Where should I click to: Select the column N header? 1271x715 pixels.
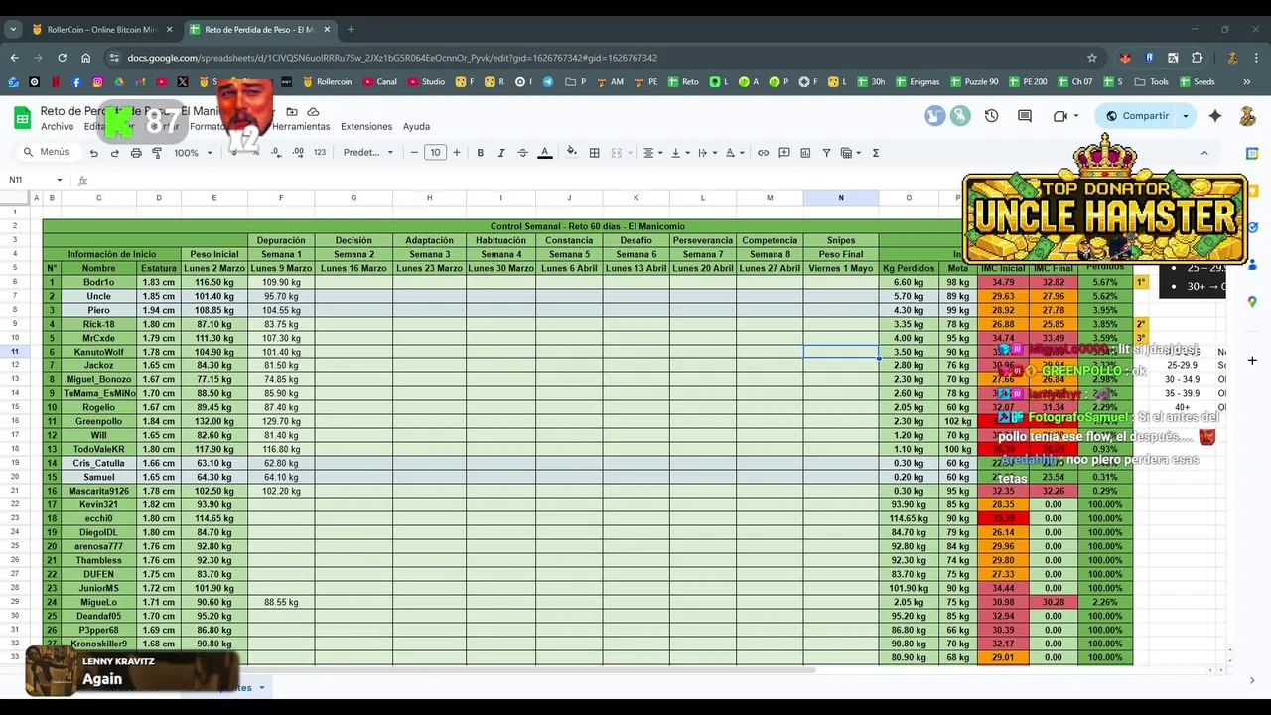tap(841, 198)
